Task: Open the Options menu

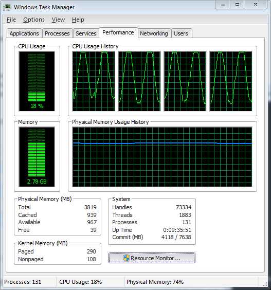Action: click(x=34, y=20)
